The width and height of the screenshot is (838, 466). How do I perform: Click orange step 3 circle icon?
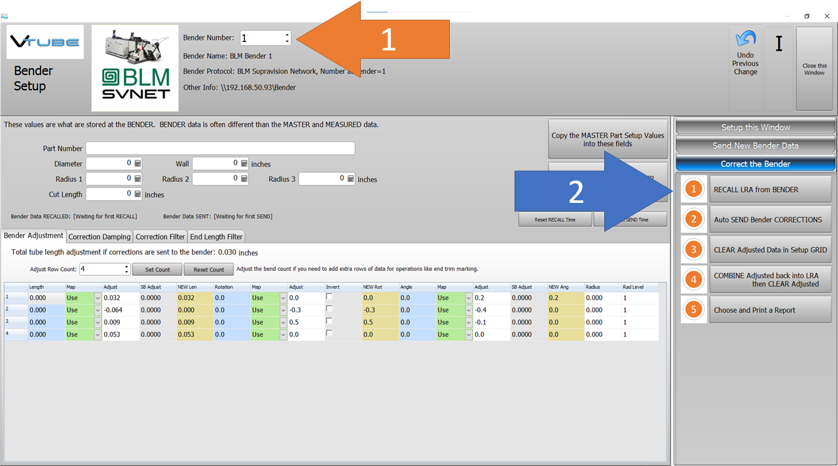693,249
